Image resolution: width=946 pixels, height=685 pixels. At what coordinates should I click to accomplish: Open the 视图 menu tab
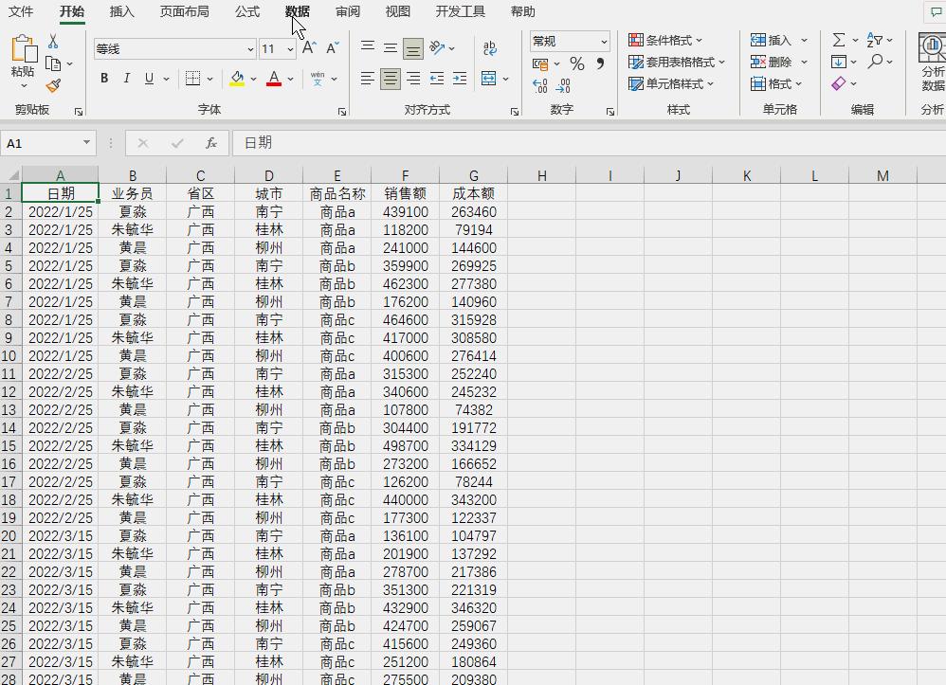point(398,11)
